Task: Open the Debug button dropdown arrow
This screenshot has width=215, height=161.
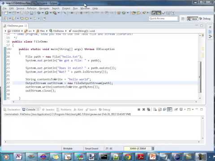Action: [43, 13]
